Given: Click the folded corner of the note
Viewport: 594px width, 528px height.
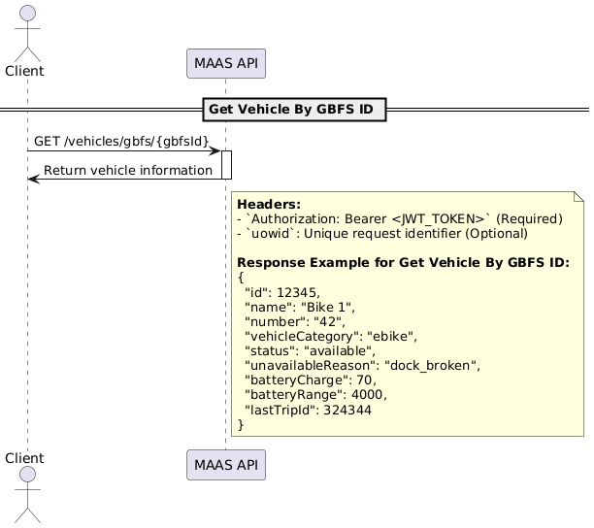Looking at the screenshot, I should click(578, 197).
